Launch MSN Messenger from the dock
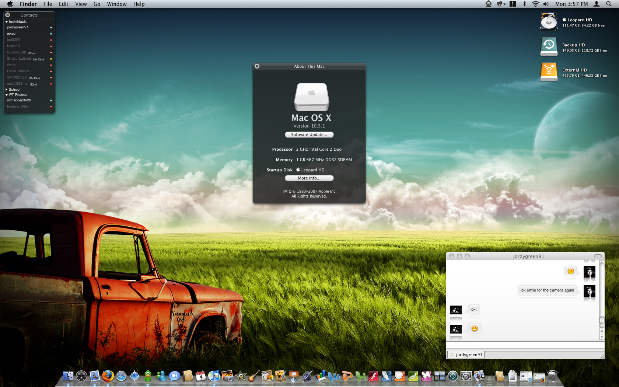The height and width of the screenshot is (387, 619). (161, 376)
